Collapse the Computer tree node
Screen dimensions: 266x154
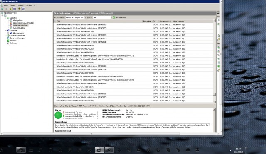click(x=5, y=31)
